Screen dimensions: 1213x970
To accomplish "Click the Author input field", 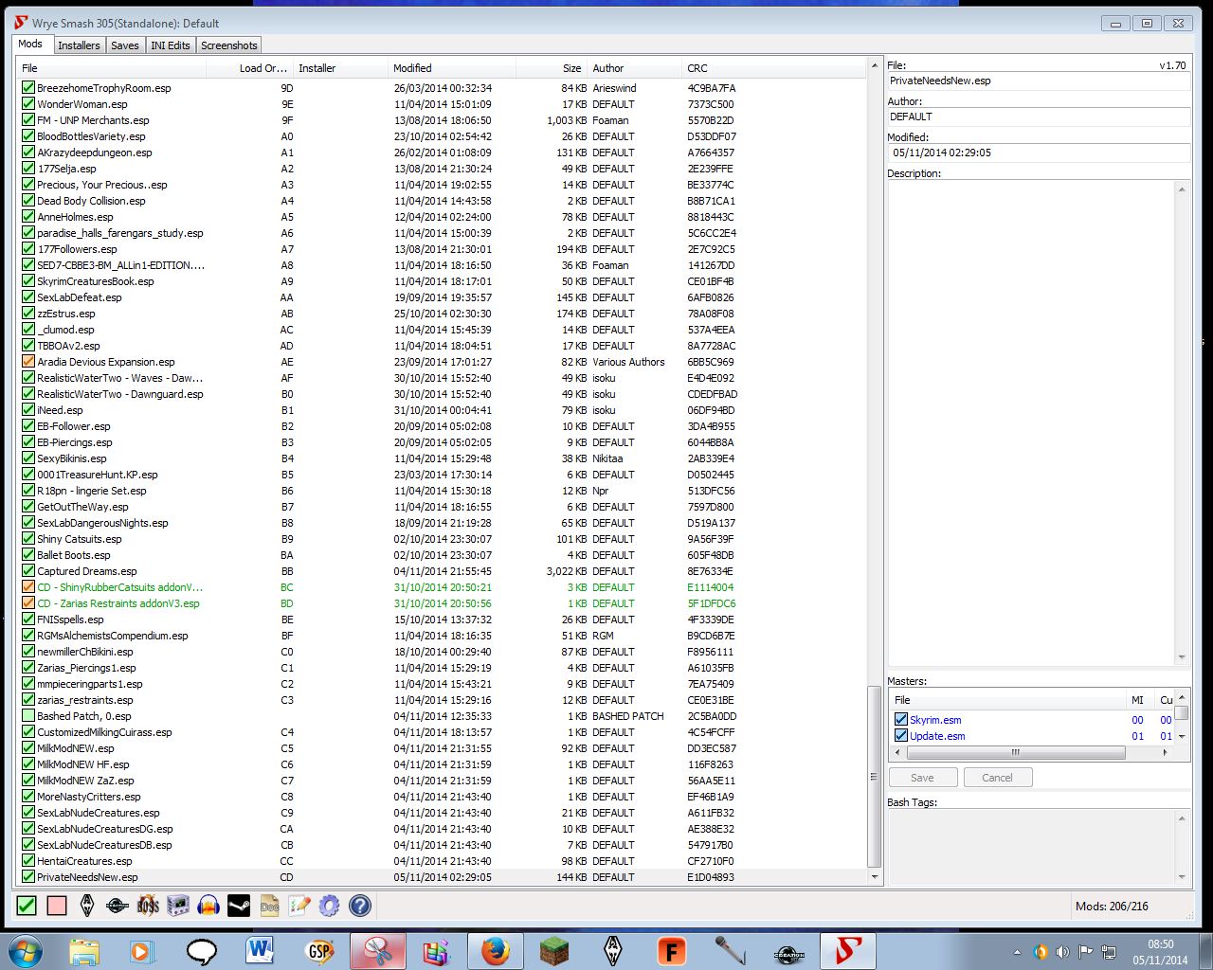I will point(1038,117).
